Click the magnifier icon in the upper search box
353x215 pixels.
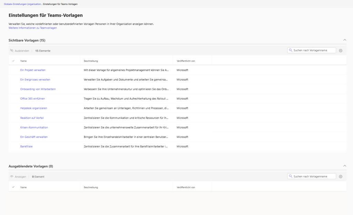(x=291, y=50)
